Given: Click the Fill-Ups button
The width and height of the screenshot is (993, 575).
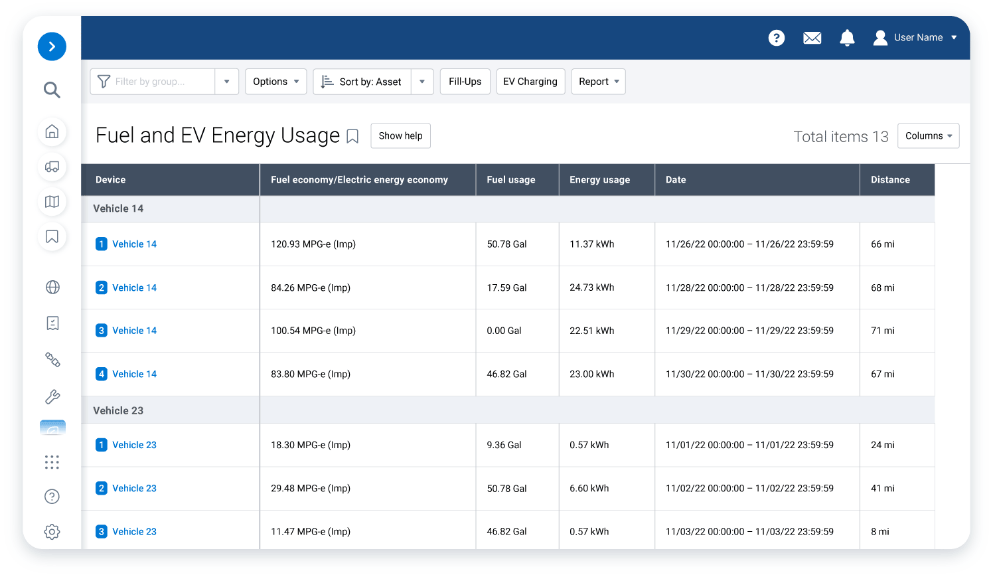Looking at the screenshot, I should pyautogui.click(x=465, y=82).
